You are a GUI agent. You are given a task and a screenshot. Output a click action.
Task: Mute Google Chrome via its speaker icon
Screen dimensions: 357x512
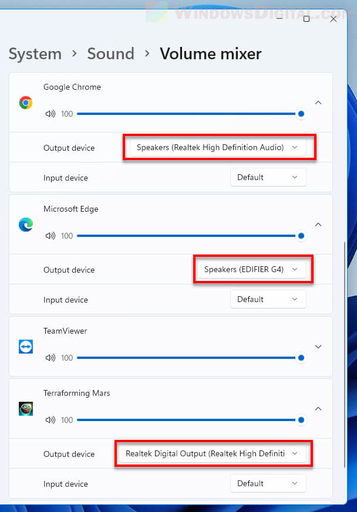tap(50, 114)
